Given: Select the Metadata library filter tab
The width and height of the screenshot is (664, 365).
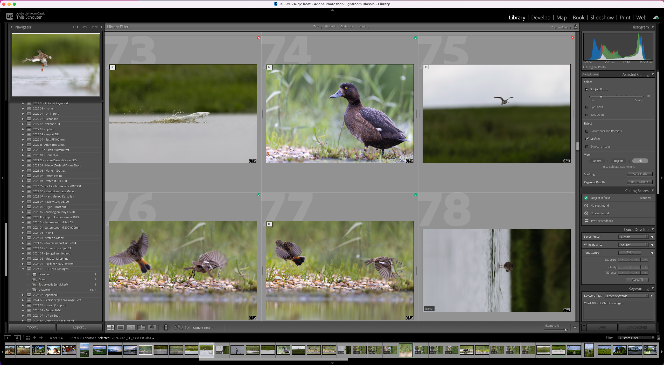Looking at the screenshot, I should pyautogui.click(x=347, y=26).
